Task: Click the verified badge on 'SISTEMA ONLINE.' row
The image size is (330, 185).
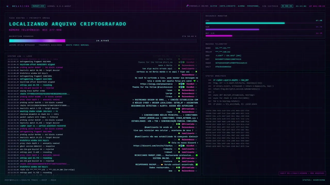Action: pos(179,158)
